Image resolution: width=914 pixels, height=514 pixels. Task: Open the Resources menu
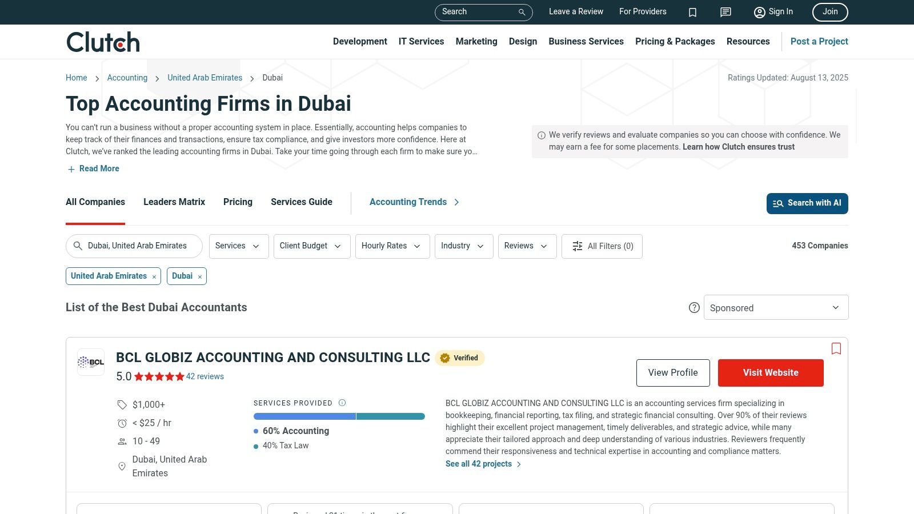coord(748,42)
